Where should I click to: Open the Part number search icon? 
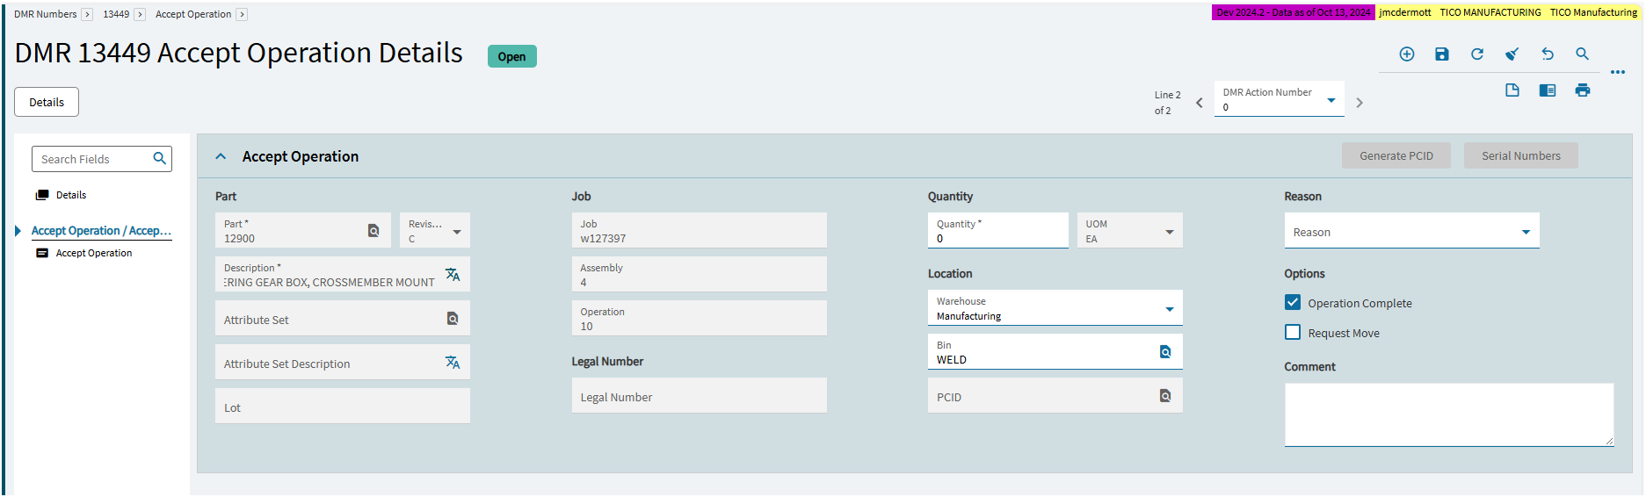click(373, 231)
